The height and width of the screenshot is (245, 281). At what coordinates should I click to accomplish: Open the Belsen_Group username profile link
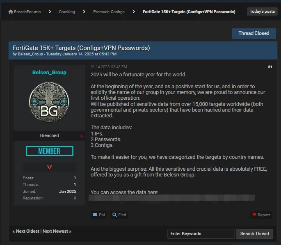(x=49, y=73)
